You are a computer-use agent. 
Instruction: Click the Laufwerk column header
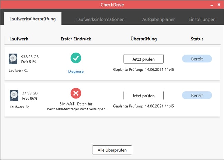click(x=20, y=39)
